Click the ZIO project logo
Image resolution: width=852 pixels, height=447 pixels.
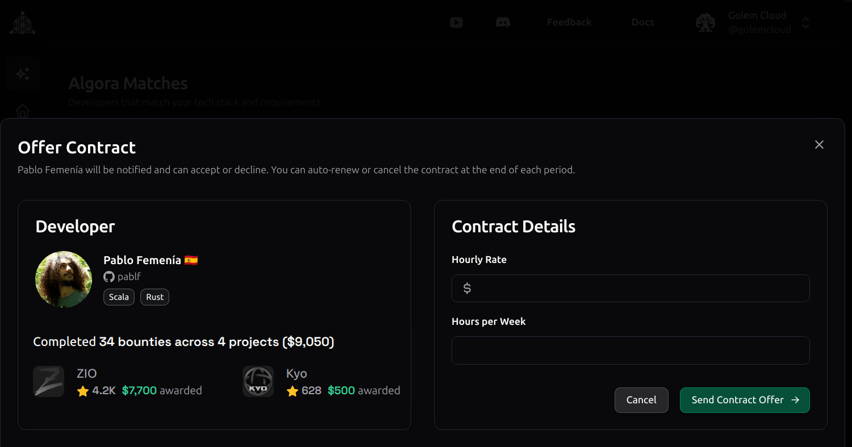[x=48, y=381]
